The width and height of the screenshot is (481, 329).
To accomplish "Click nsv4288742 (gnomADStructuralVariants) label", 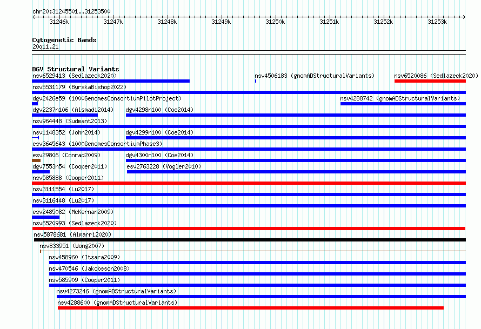I will (400, 98).
